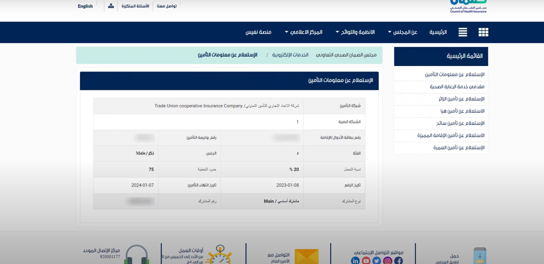The image size is (544, 264).
Task: Open the hamburger list menu icon
Action: coord(463,32)
